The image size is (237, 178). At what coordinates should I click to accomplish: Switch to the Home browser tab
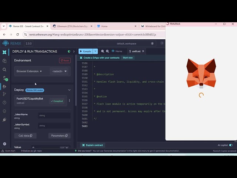pyautogui.click(x=116, y=26)
